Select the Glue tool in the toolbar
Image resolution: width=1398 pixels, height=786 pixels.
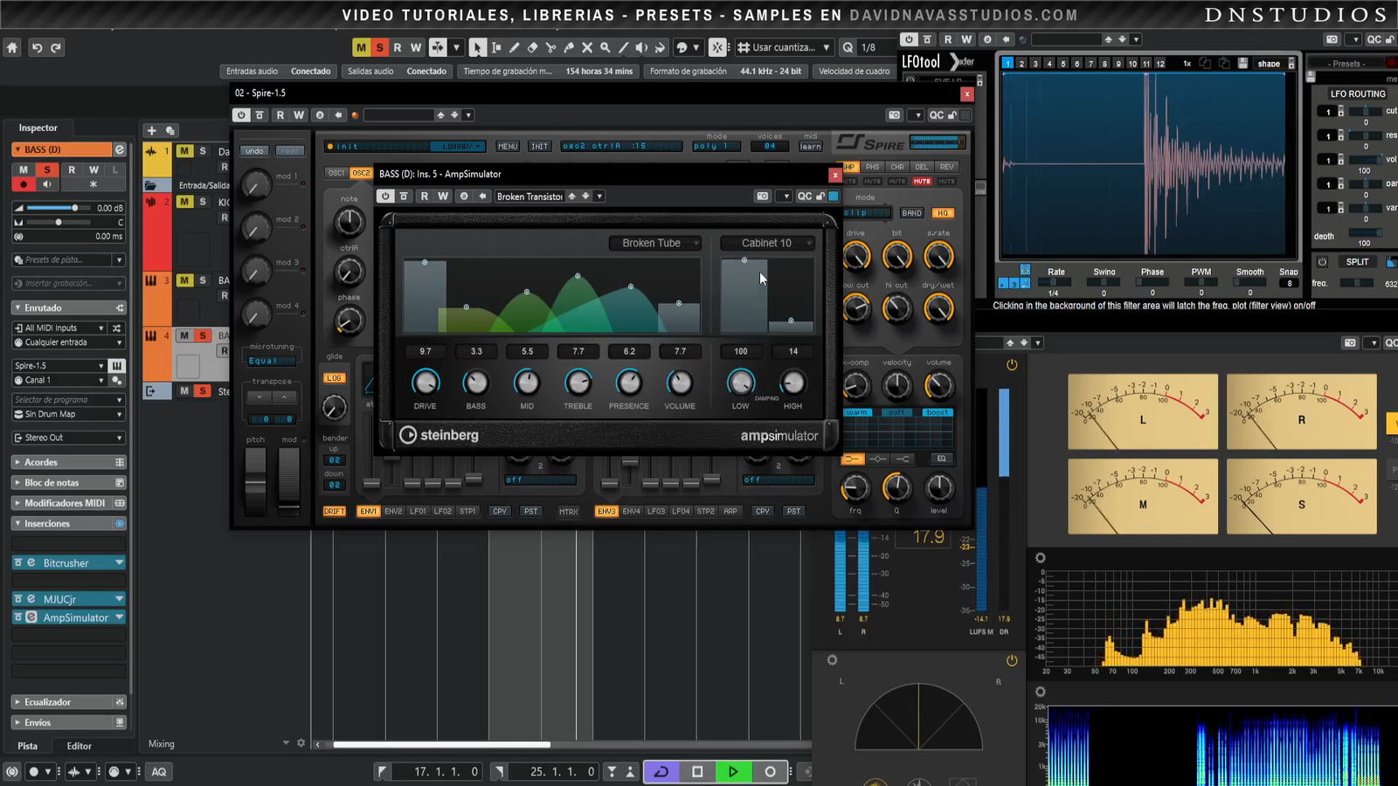[569, 47]
